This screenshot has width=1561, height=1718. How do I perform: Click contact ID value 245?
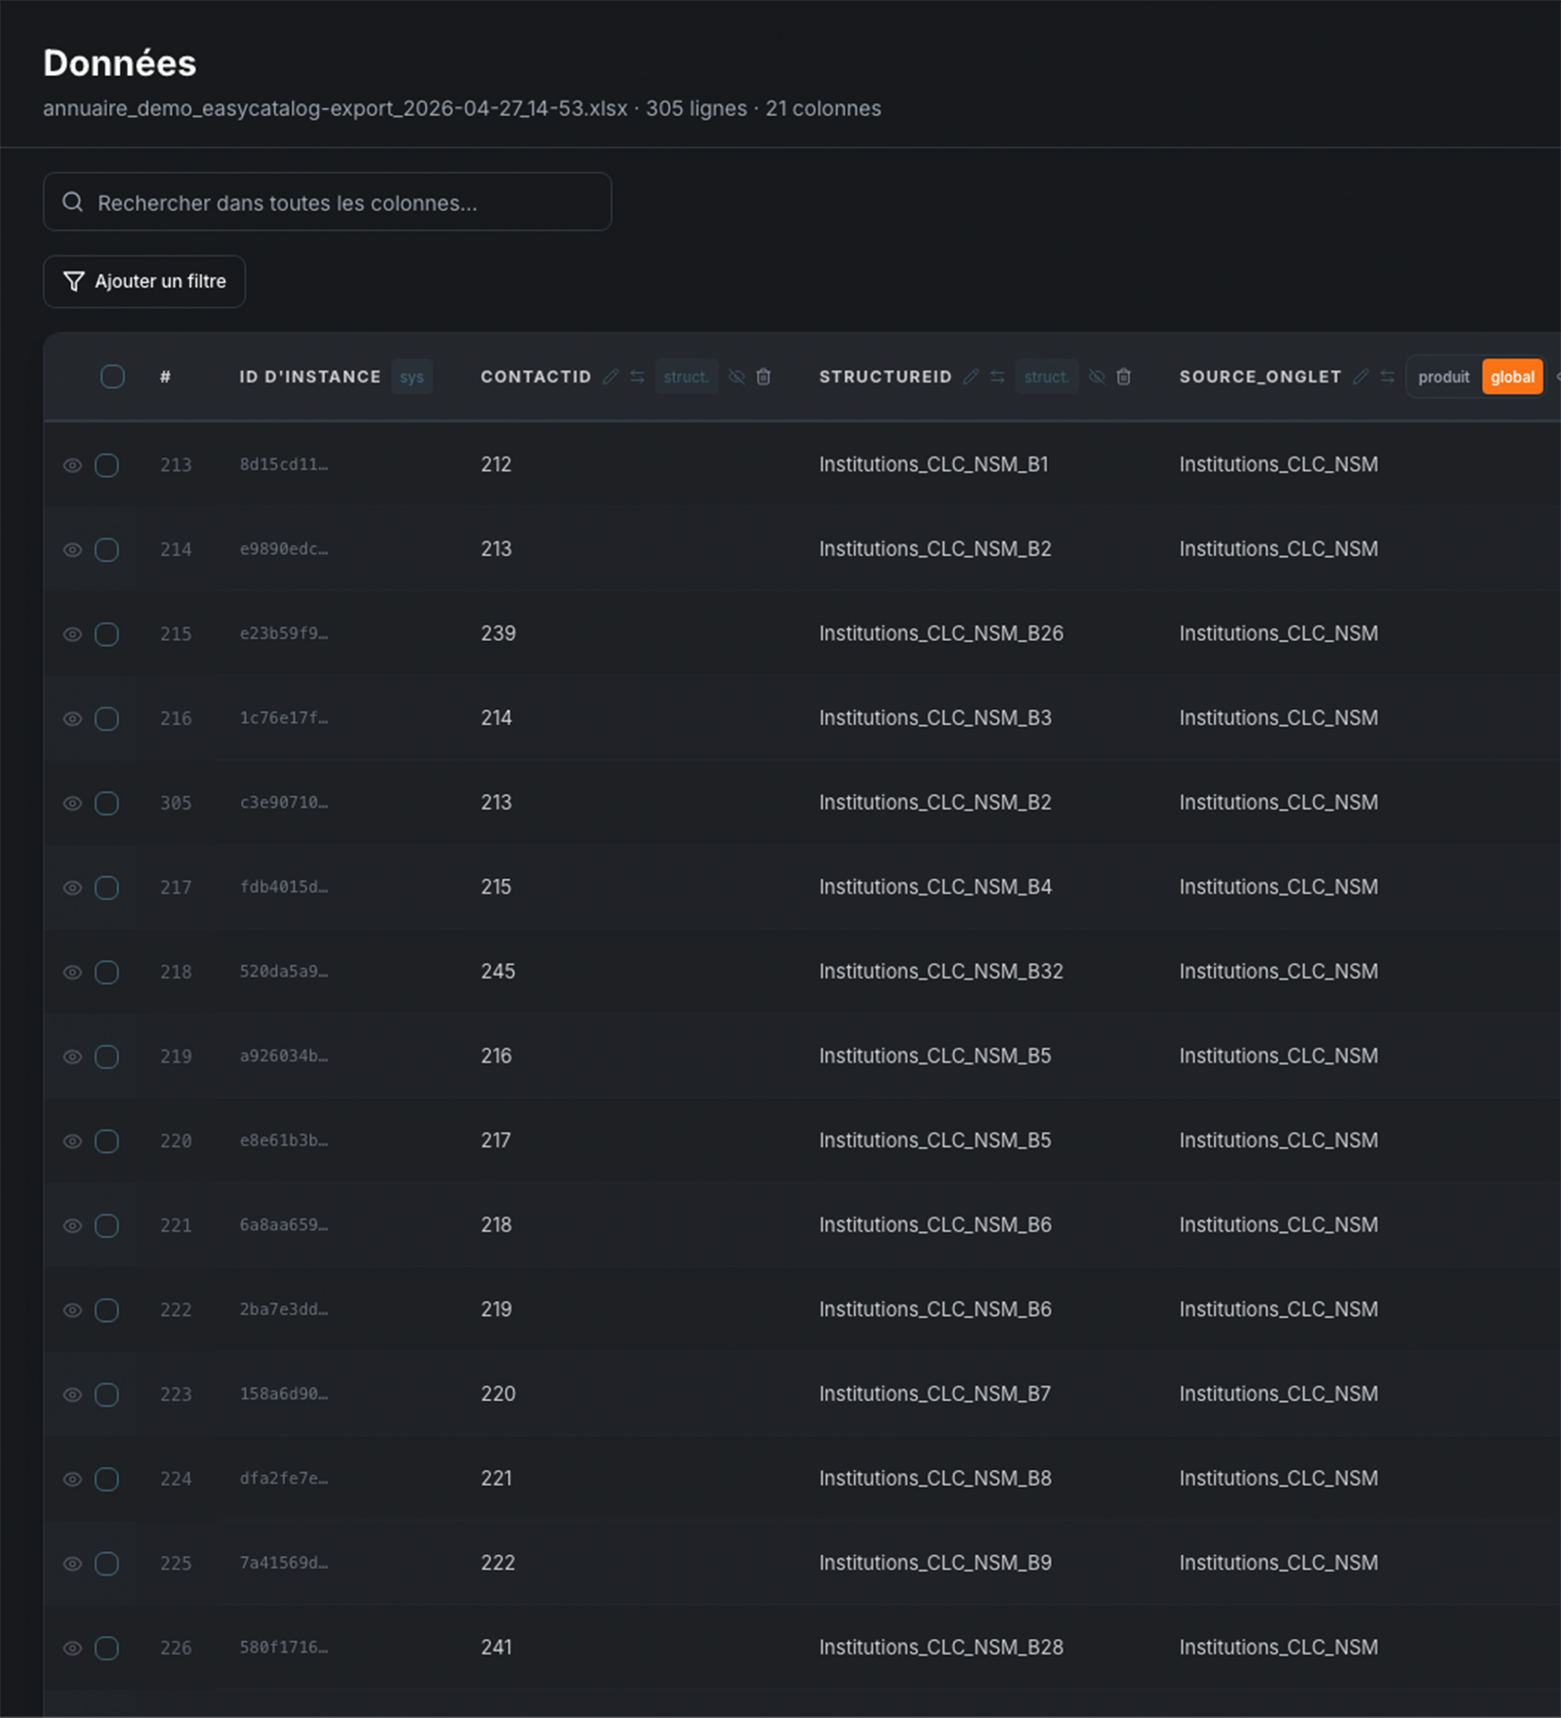[x=498, y=972]
